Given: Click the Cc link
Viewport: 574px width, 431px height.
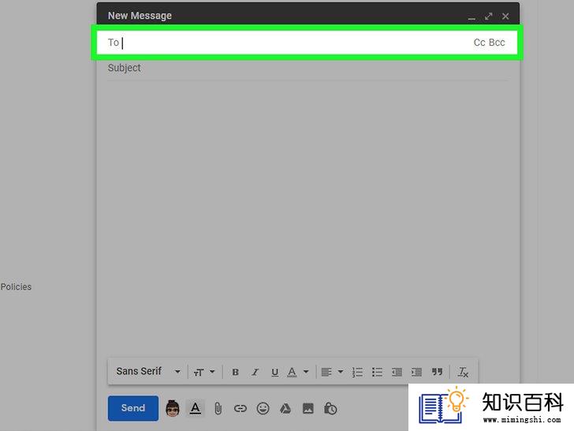Looking at the screenshot, I should coord(479,43).
